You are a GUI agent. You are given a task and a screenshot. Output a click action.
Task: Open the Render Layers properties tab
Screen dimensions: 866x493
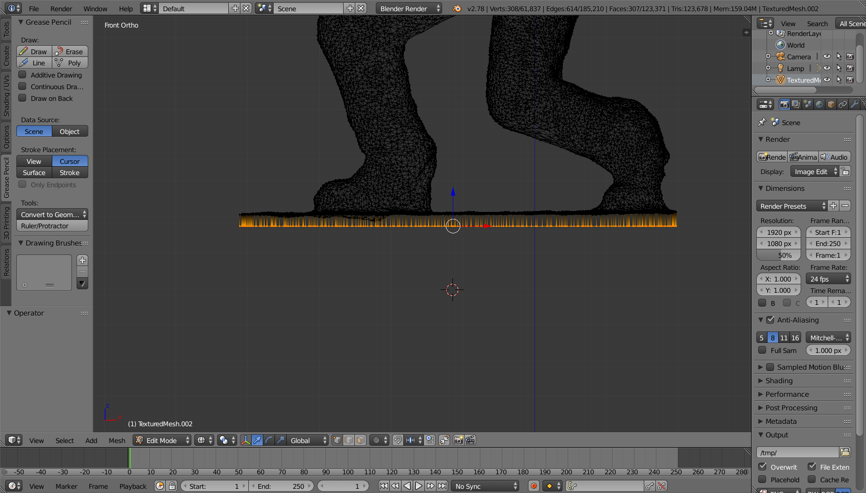pyautogui.click(x=796, y=105)
